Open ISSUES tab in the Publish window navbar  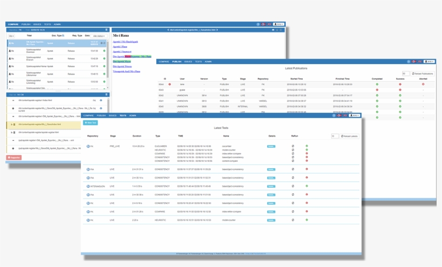pyautogui.click(x=188, y=61)
